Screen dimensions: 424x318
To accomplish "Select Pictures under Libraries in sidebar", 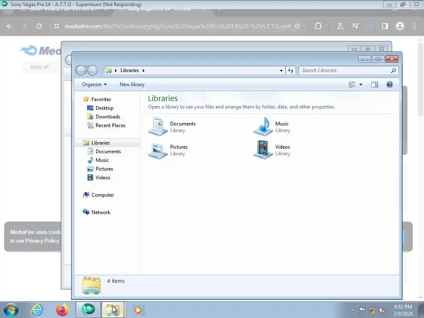I will point(104,169).
